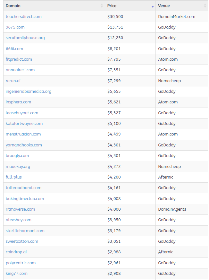The image size is (209, 280).
Task: Open yarnandhooks.com domain link
Action: (24, 145)
